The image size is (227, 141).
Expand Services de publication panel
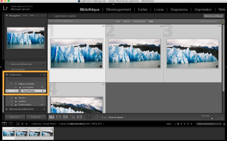(x=7, y=109)
